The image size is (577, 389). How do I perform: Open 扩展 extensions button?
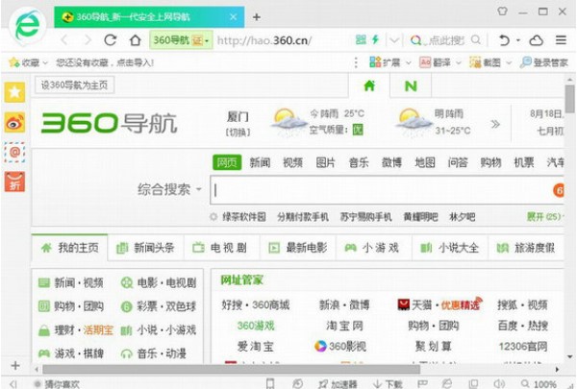click(385, 62)
